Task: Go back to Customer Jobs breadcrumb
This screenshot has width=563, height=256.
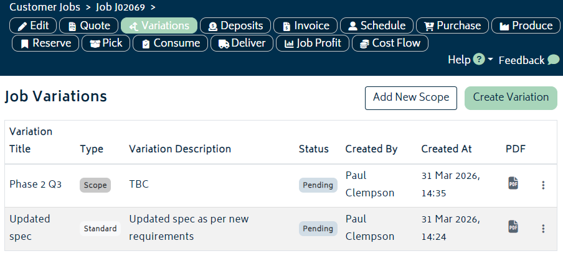Action: pyautogui.click(x=45, y=7)
